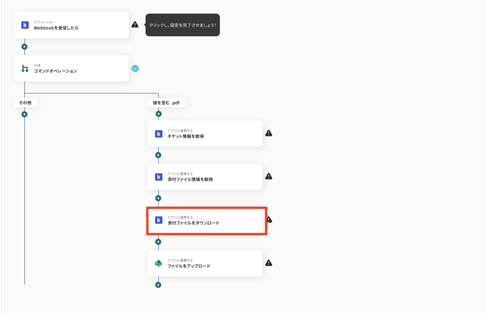The image size is (486, 313).
Task: Add step after ファイルをアップロード
Action: pyautogui.click(x=158, y=285)
